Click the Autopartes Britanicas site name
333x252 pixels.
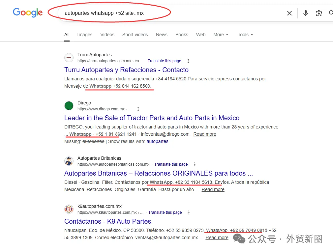[x=99, y=158]
